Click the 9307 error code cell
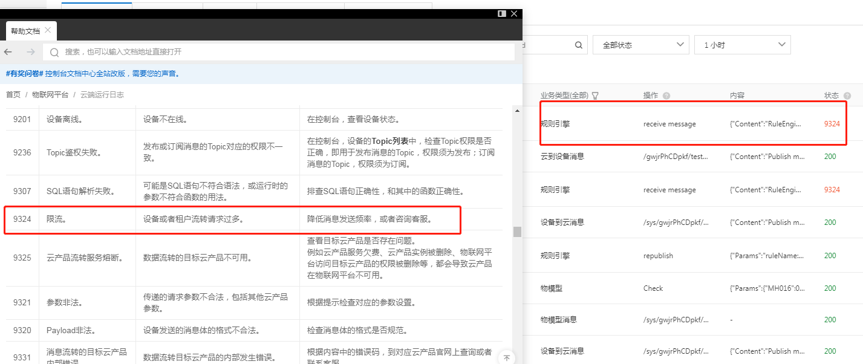 point(22,192)
